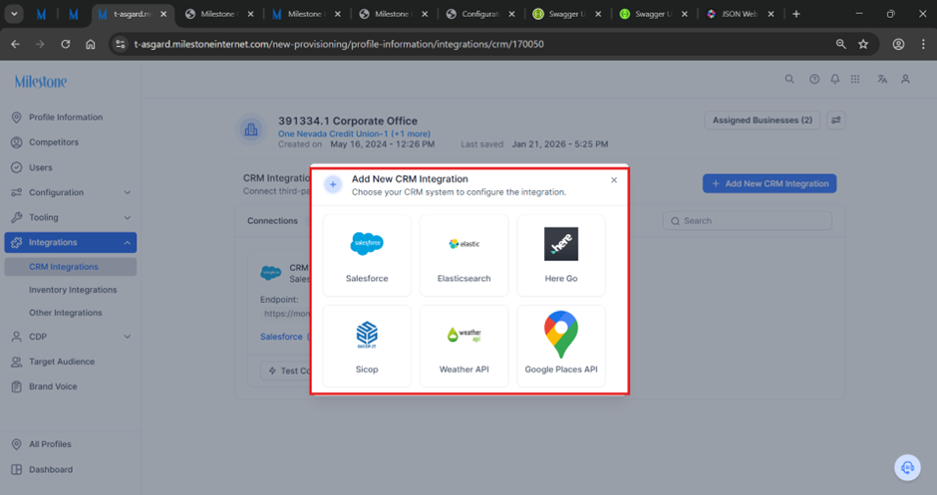The height and width of the screenshot is (495, 937).
Task: Click the Milestone logo
Action: point(41,82)
